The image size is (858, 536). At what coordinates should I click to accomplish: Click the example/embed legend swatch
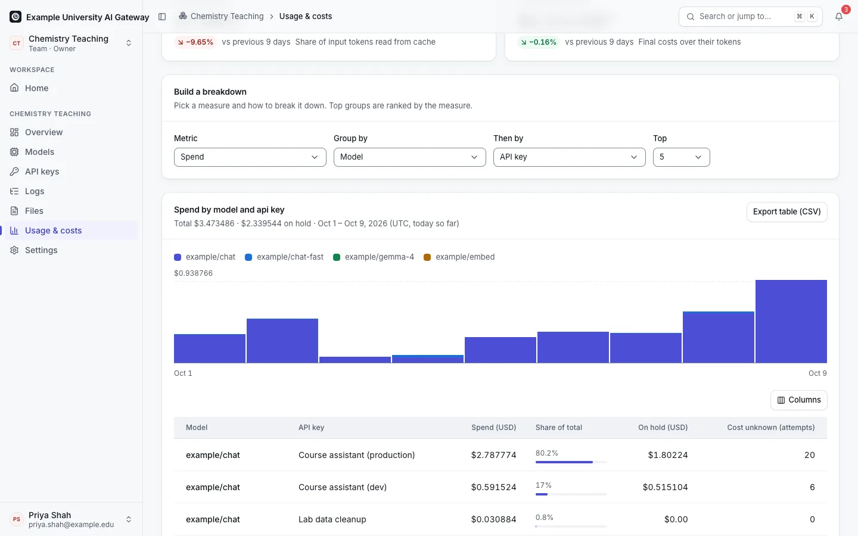click(x=427, y=257)
